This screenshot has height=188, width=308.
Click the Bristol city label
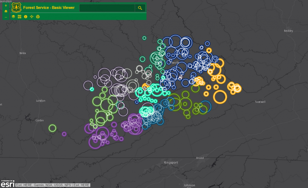tap(200, 158)
